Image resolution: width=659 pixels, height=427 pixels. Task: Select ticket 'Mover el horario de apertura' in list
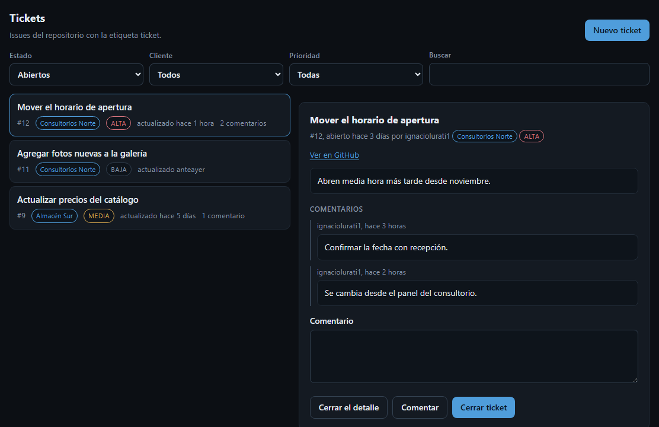click(x=149, y=115)
